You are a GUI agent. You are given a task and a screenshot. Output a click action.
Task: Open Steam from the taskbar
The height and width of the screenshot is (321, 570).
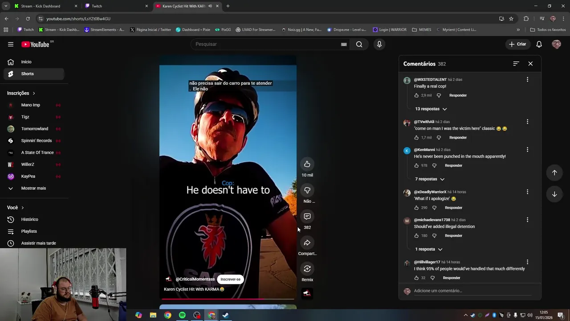click(x=226, y=315)
